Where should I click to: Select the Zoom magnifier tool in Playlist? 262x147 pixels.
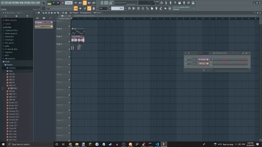pos(63,13)
